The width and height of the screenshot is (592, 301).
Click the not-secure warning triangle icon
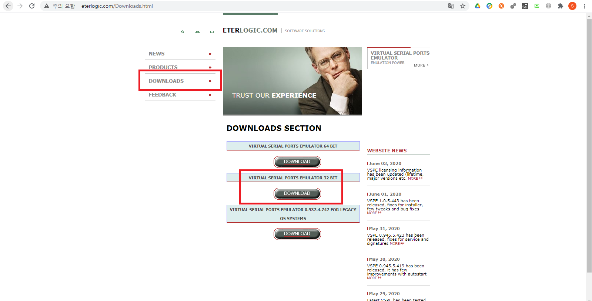point(47,6)
